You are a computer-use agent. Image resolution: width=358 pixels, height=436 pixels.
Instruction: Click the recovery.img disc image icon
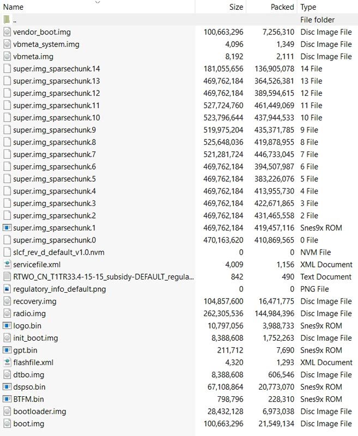[7, 301]
